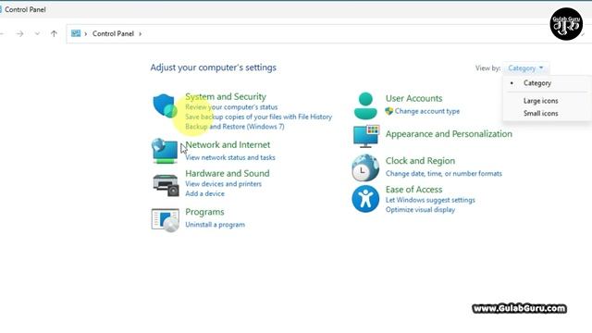
Task: Click Add a device link
Action: [x=204, y=193]
